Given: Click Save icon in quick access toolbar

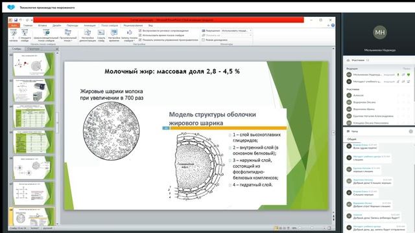Looking at the screenshot, I should point(16,20).
